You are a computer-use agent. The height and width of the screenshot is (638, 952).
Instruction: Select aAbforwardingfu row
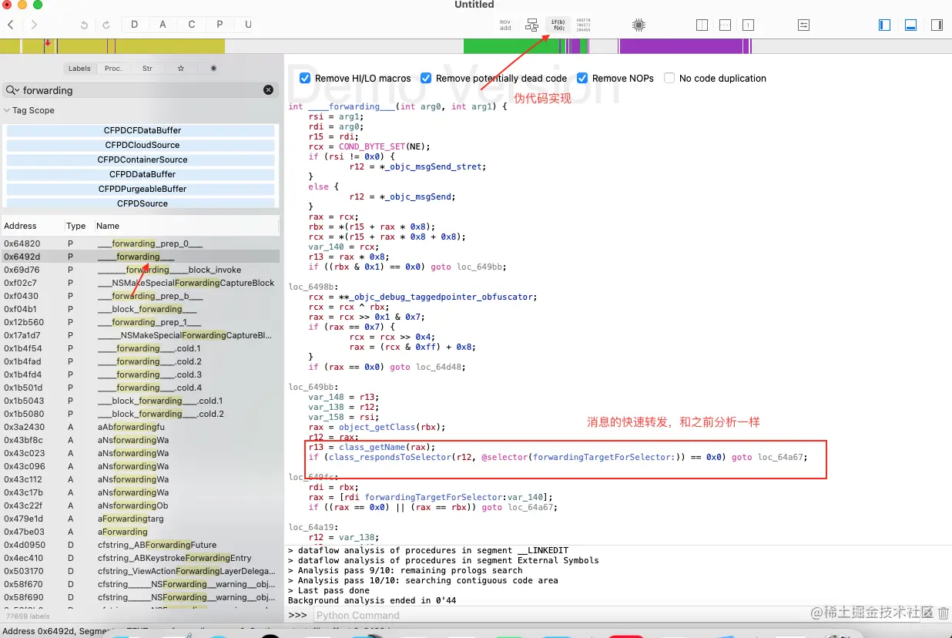click(139, 427)
